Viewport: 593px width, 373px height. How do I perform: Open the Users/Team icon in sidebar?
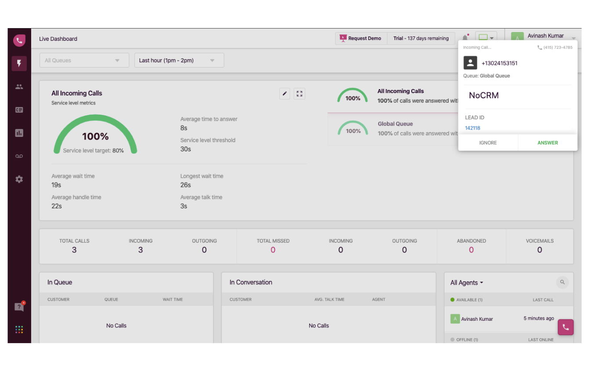click(19, 87)
